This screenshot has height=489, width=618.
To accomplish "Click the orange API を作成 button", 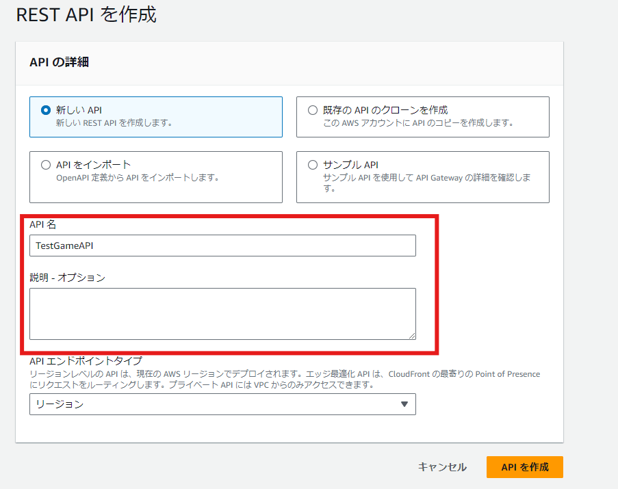I will [x=525, y=467].
